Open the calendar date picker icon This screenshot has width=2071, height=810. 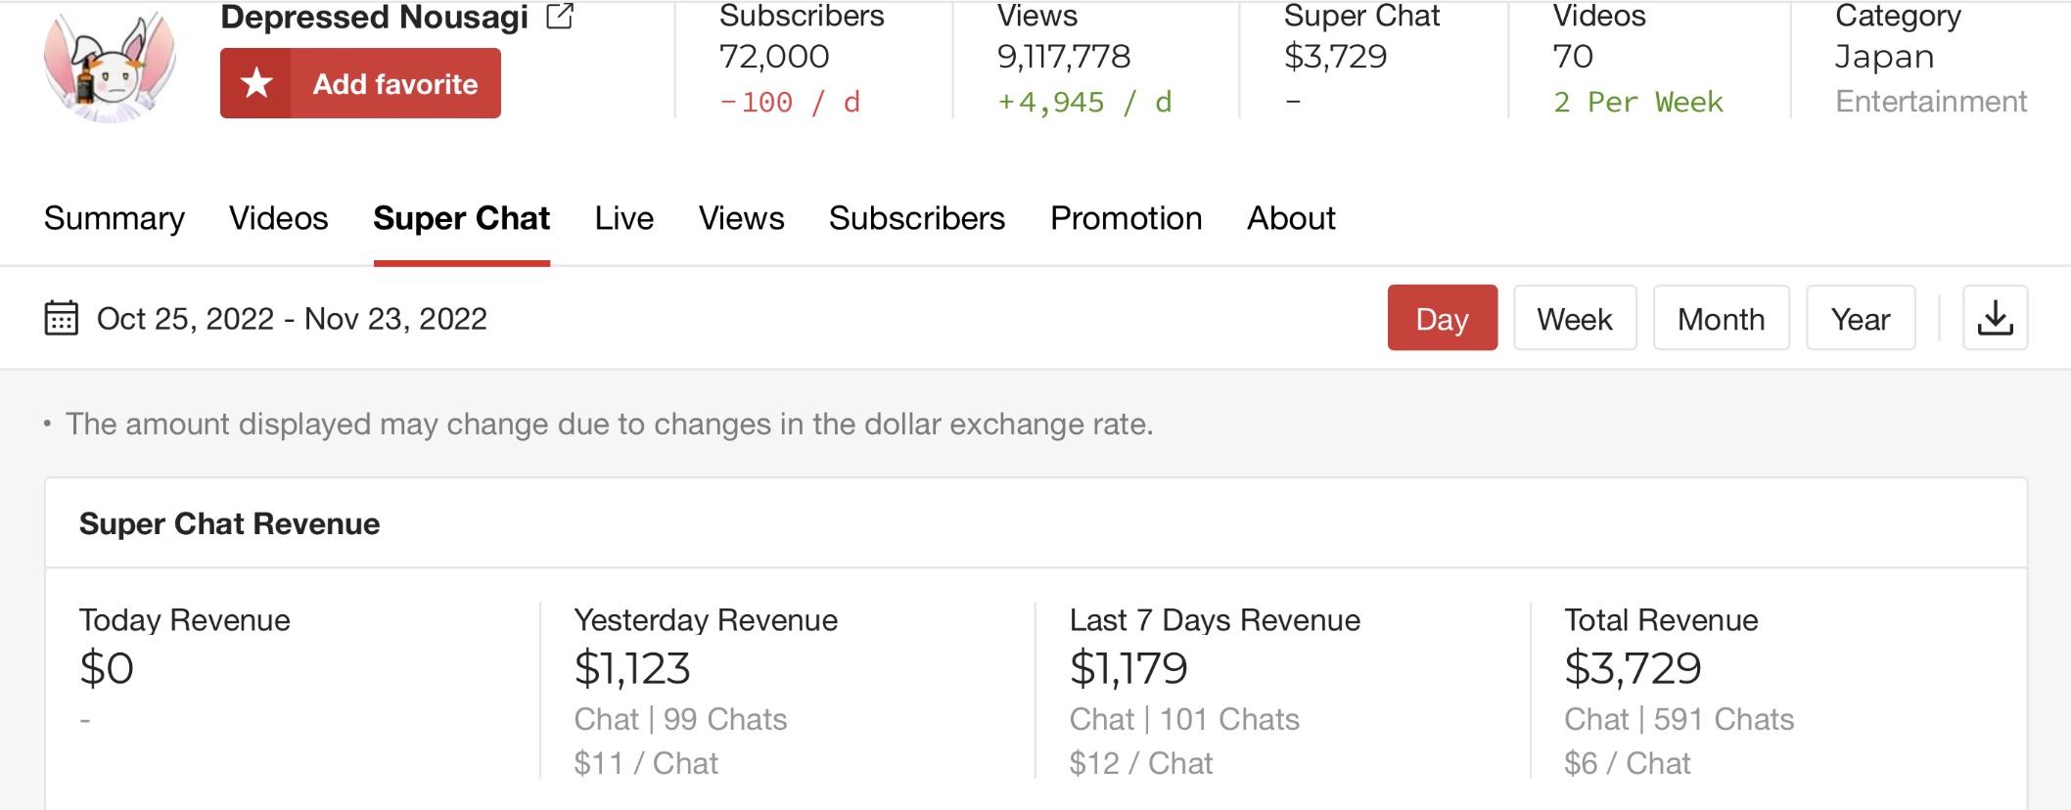point(61,318)
